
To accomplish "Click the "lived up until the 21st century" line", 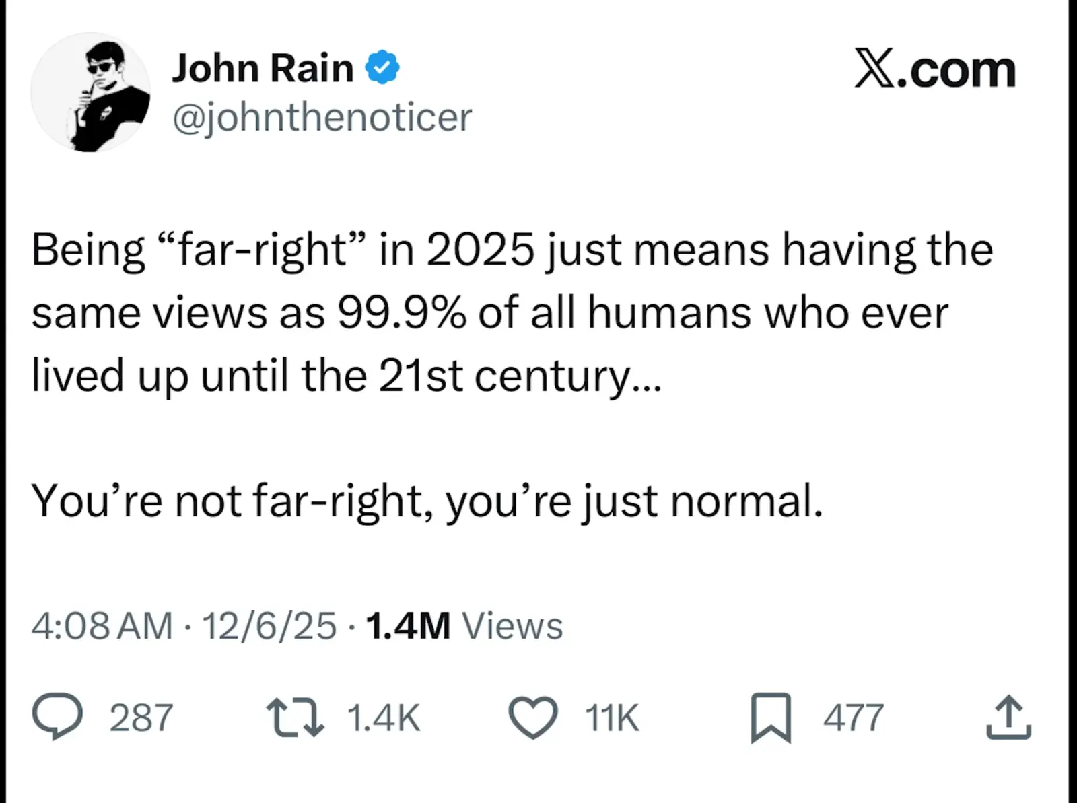I will click(x=347, y=376).
